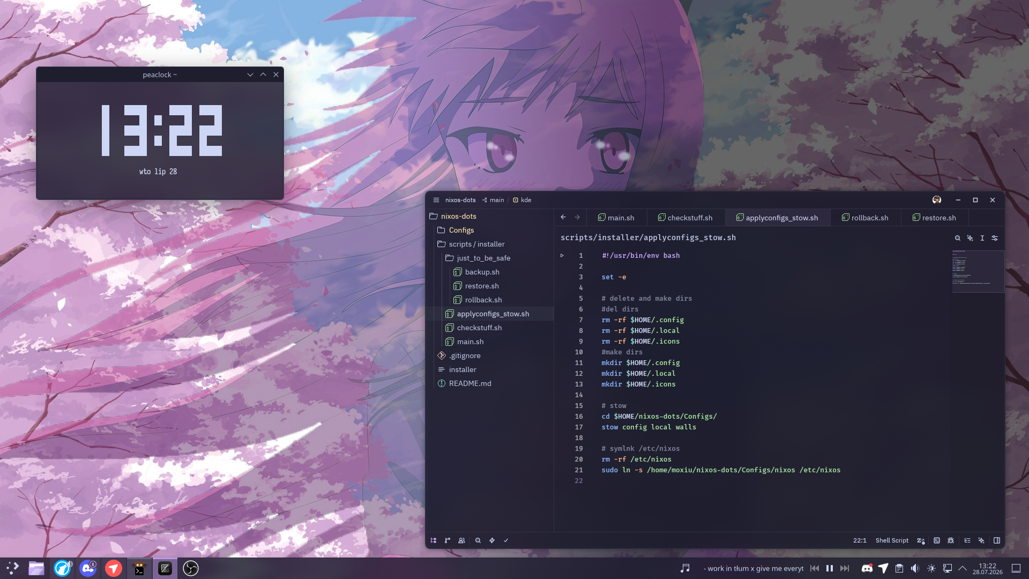Open the terminal from the taskbar

[139, 568]
